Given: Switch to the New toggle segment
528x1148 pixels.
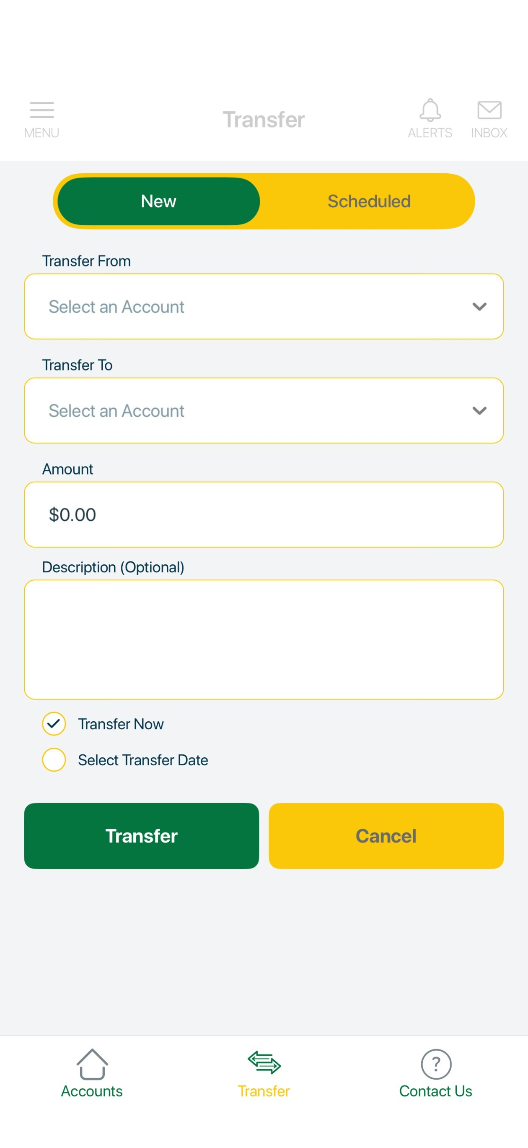Looking at the screenshot, I should pyautogui.click(x=158, y=201).
